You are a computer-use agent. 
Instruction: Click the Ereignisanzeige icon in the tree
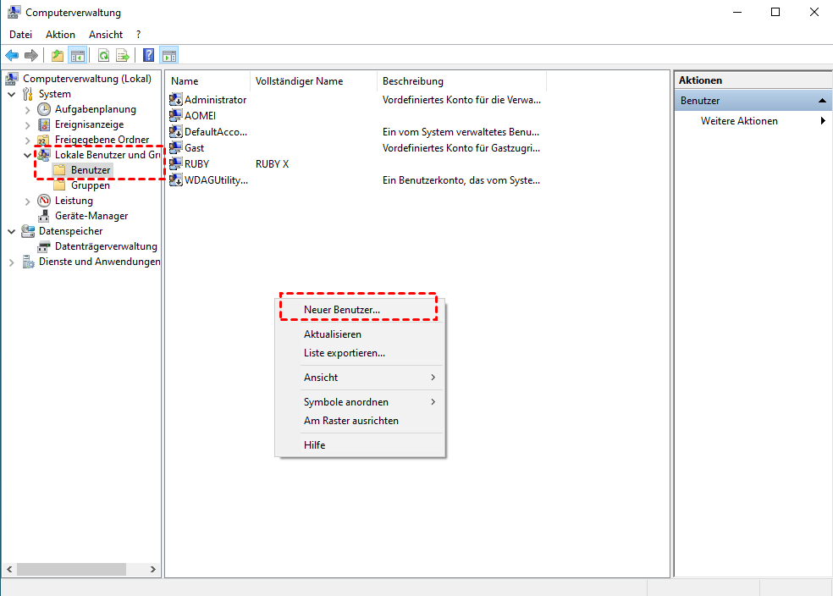(x=44, y=124)
